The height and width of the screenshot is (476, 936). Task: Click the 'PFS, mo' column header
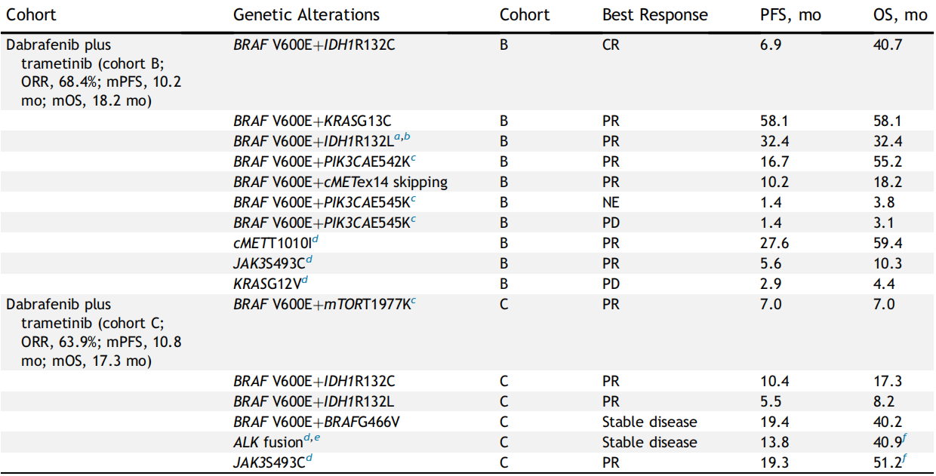tap(790, 15)
